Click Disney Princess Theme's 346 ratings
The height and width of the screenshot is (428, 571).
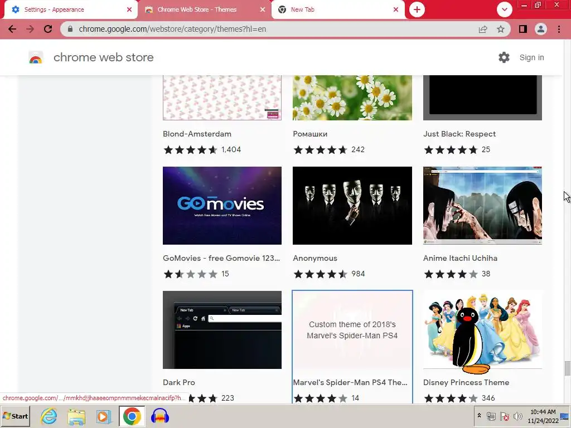(x=488, y=398)
